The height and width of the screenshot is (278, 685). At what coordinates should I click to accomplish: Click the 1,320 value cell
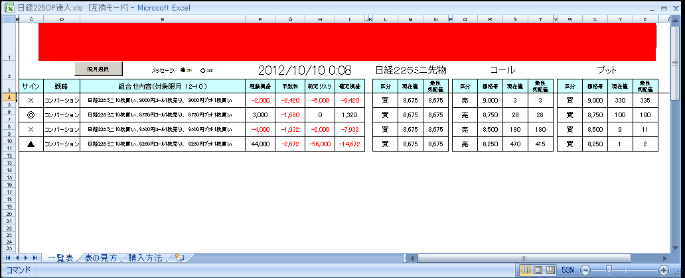click(350, 115)
